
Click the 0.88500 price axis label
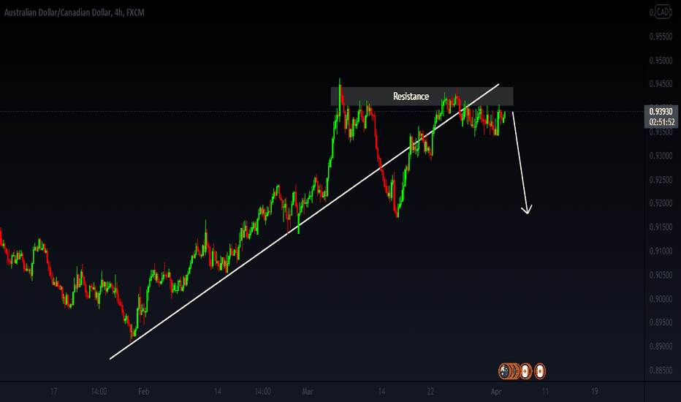click(661, 370)
